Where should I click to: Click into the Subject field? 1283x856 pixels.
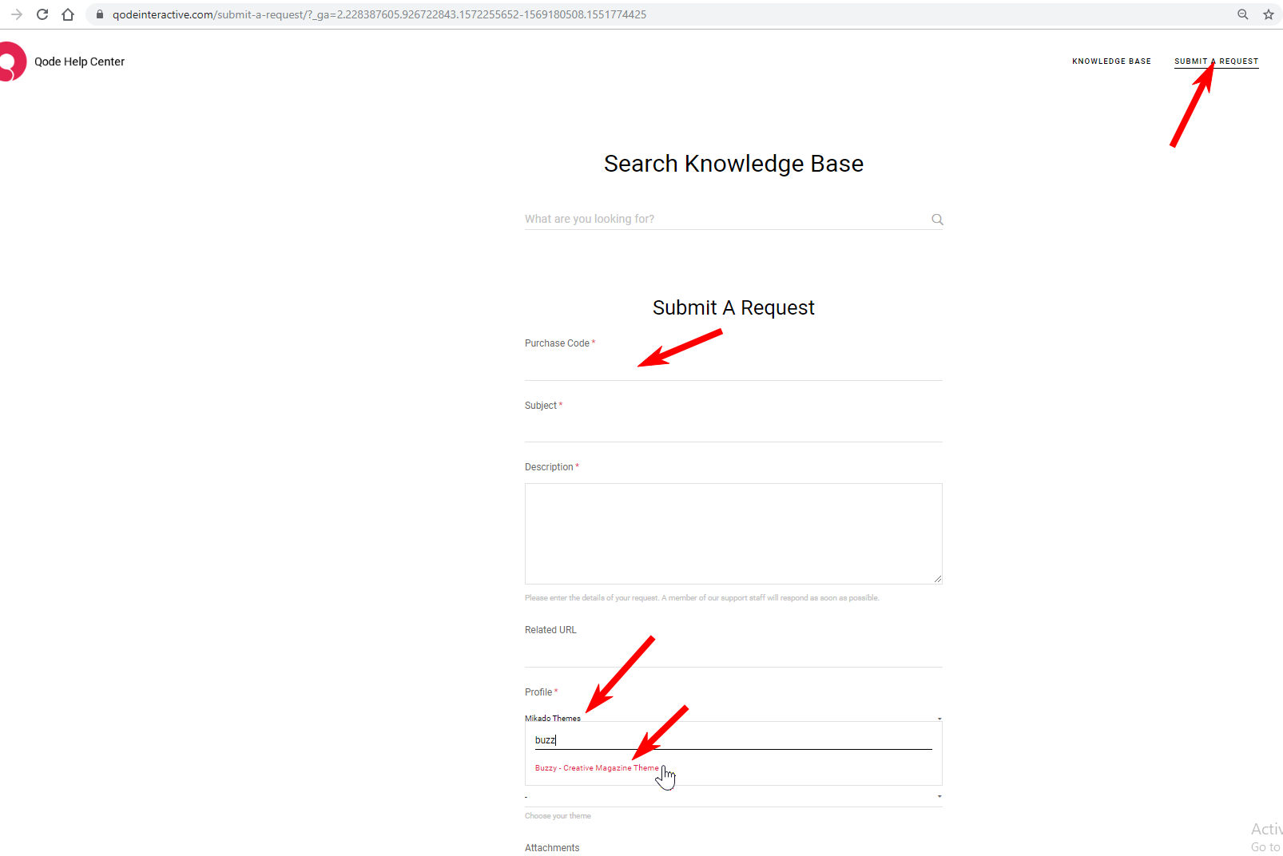(733, 429)
